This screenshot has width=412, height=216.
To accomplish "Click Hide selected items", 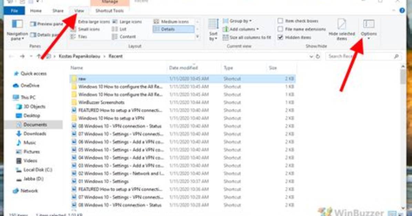I will pos(342,30).
